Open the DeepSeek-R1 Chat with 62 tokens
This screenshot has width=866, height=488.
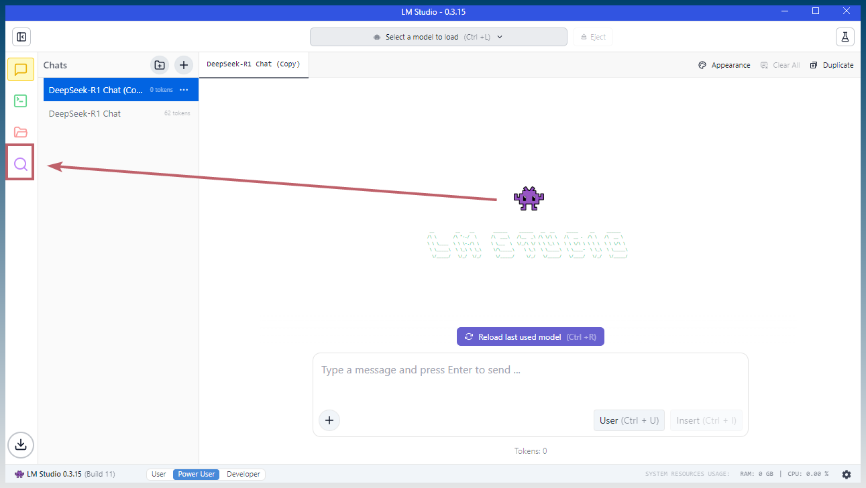tap(121, 113)
